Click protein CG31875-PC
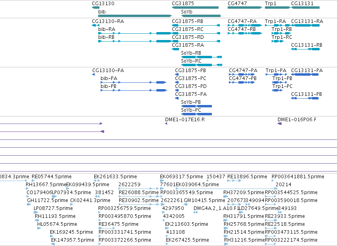Viewport: 337px width, 246px height. tap(177, 82)
